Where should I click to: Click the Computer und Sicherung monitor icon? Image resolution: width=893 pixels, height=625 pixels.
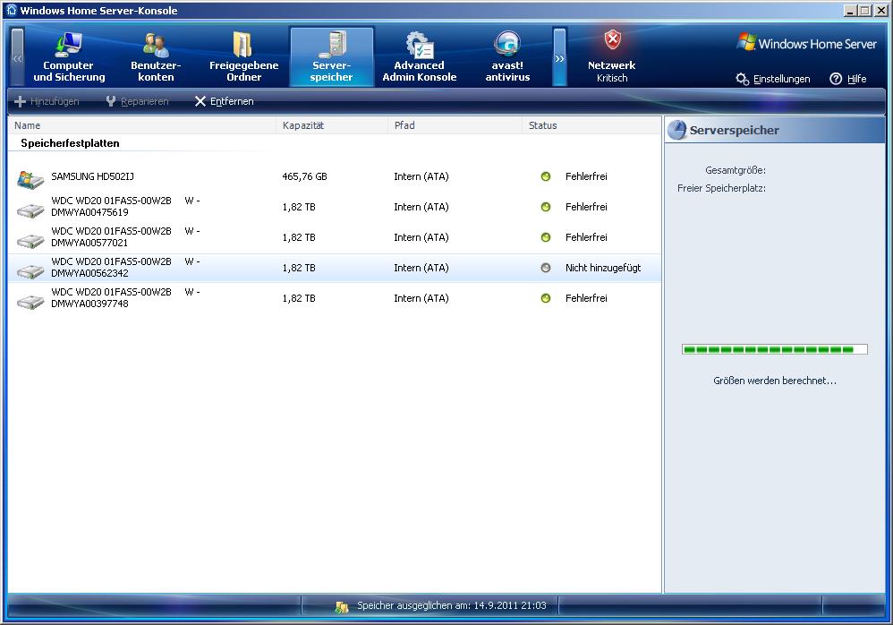[69, 45]
